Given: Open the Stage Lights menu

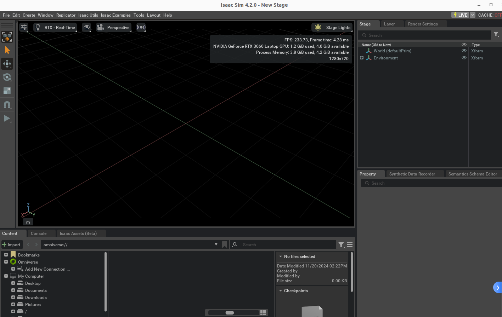Looking at the screenshot, I should [x=332, y=27].
